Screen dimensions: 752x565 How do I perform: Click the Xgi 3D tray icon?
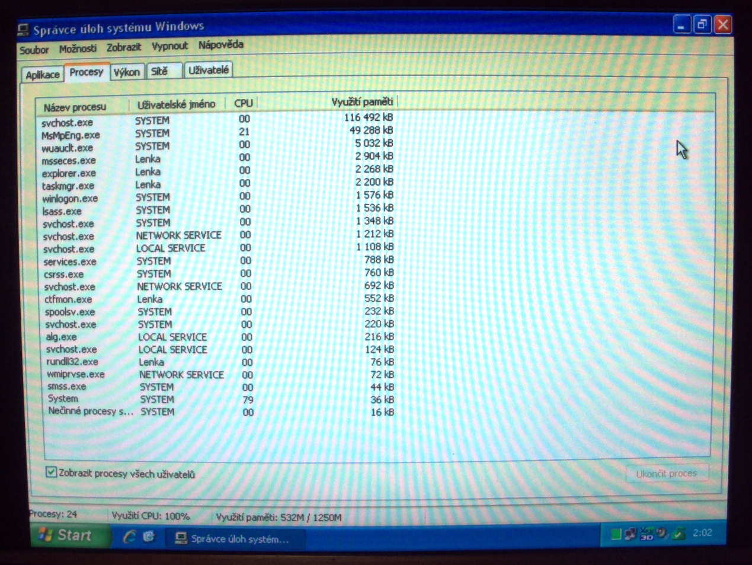pos(647,534)
